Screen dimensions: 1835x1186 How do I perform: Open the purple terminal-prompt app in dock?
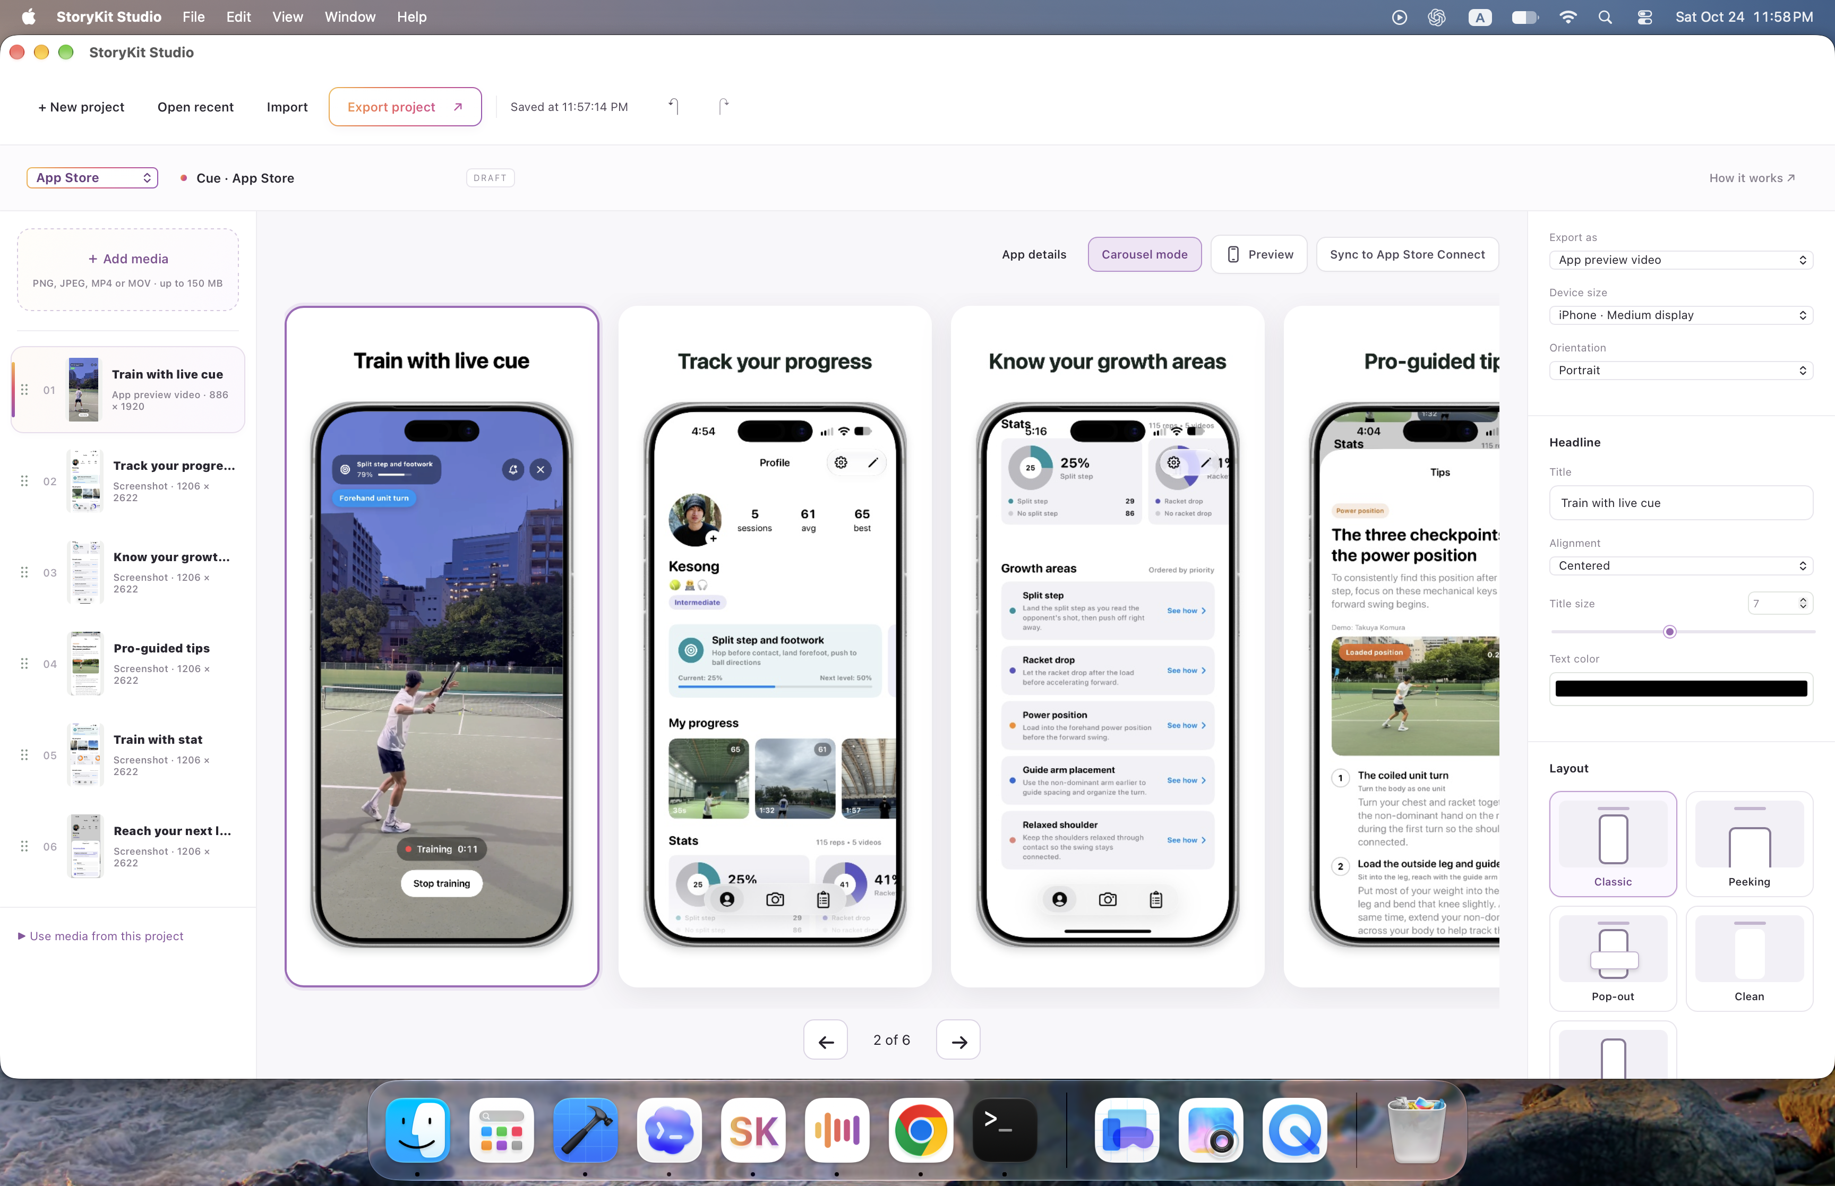(669, 1130)
